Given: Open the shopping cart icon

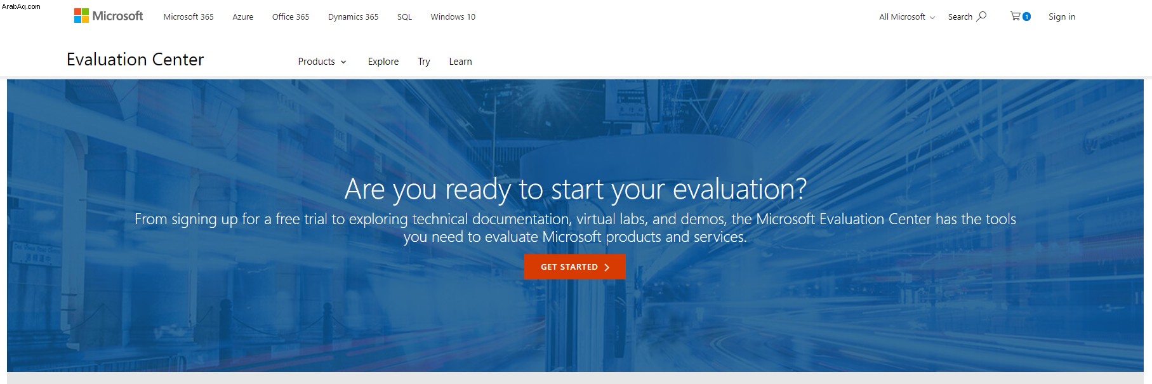Looking at the screenshot, I should point(1020,17).
